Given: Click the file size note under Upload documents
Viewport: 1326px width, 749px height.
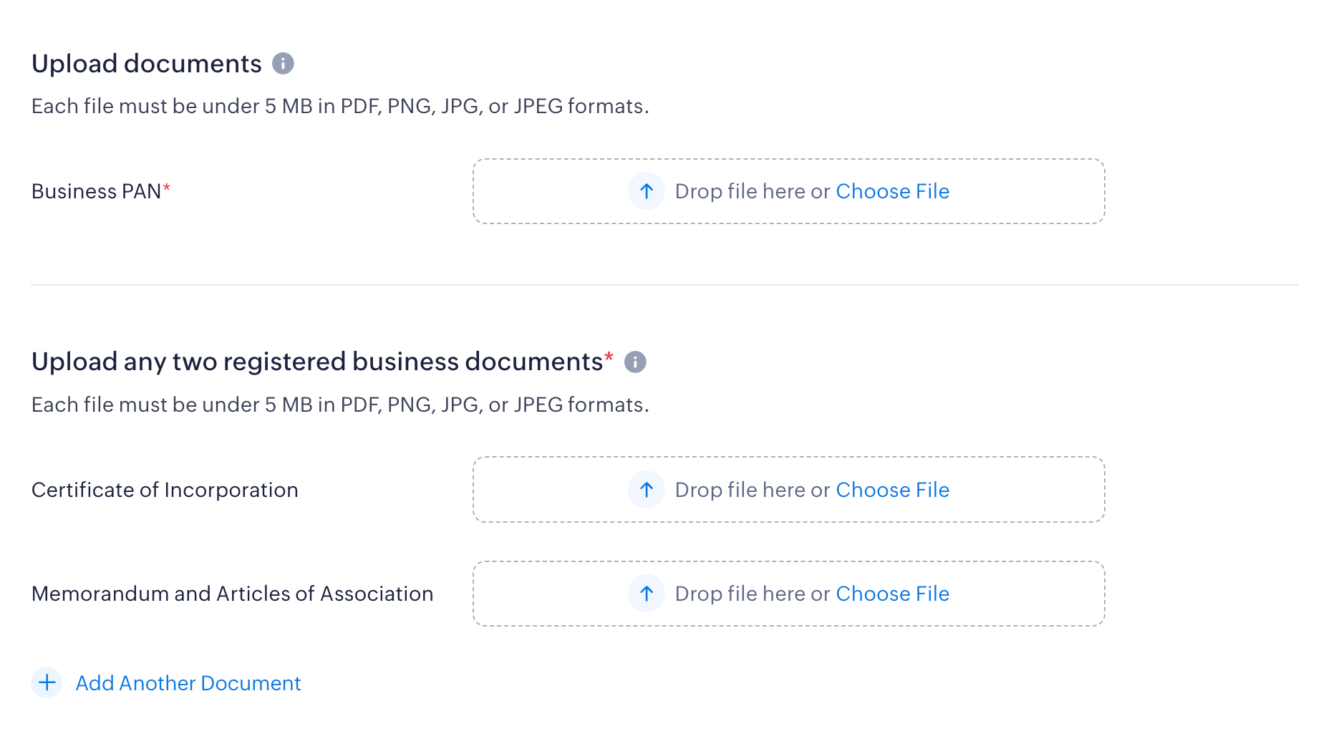Looking at the screenshot, I should pos(340,106).
